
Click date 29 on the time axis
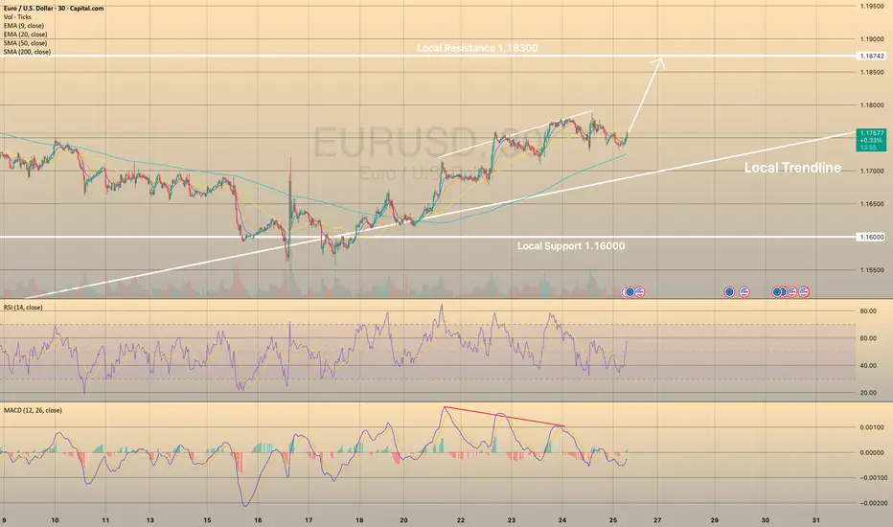[714, 520]
